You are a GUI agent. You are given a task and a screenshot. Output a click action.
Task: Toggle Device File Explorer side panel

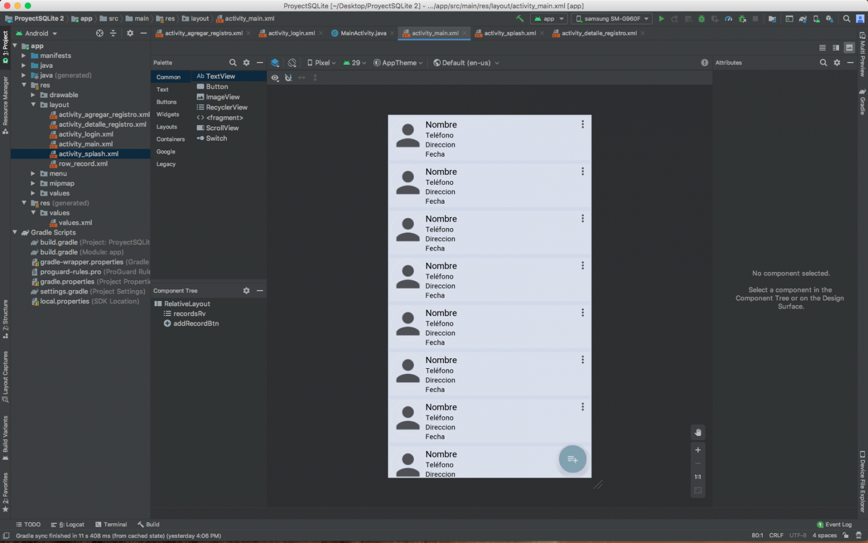click(862, 481)
